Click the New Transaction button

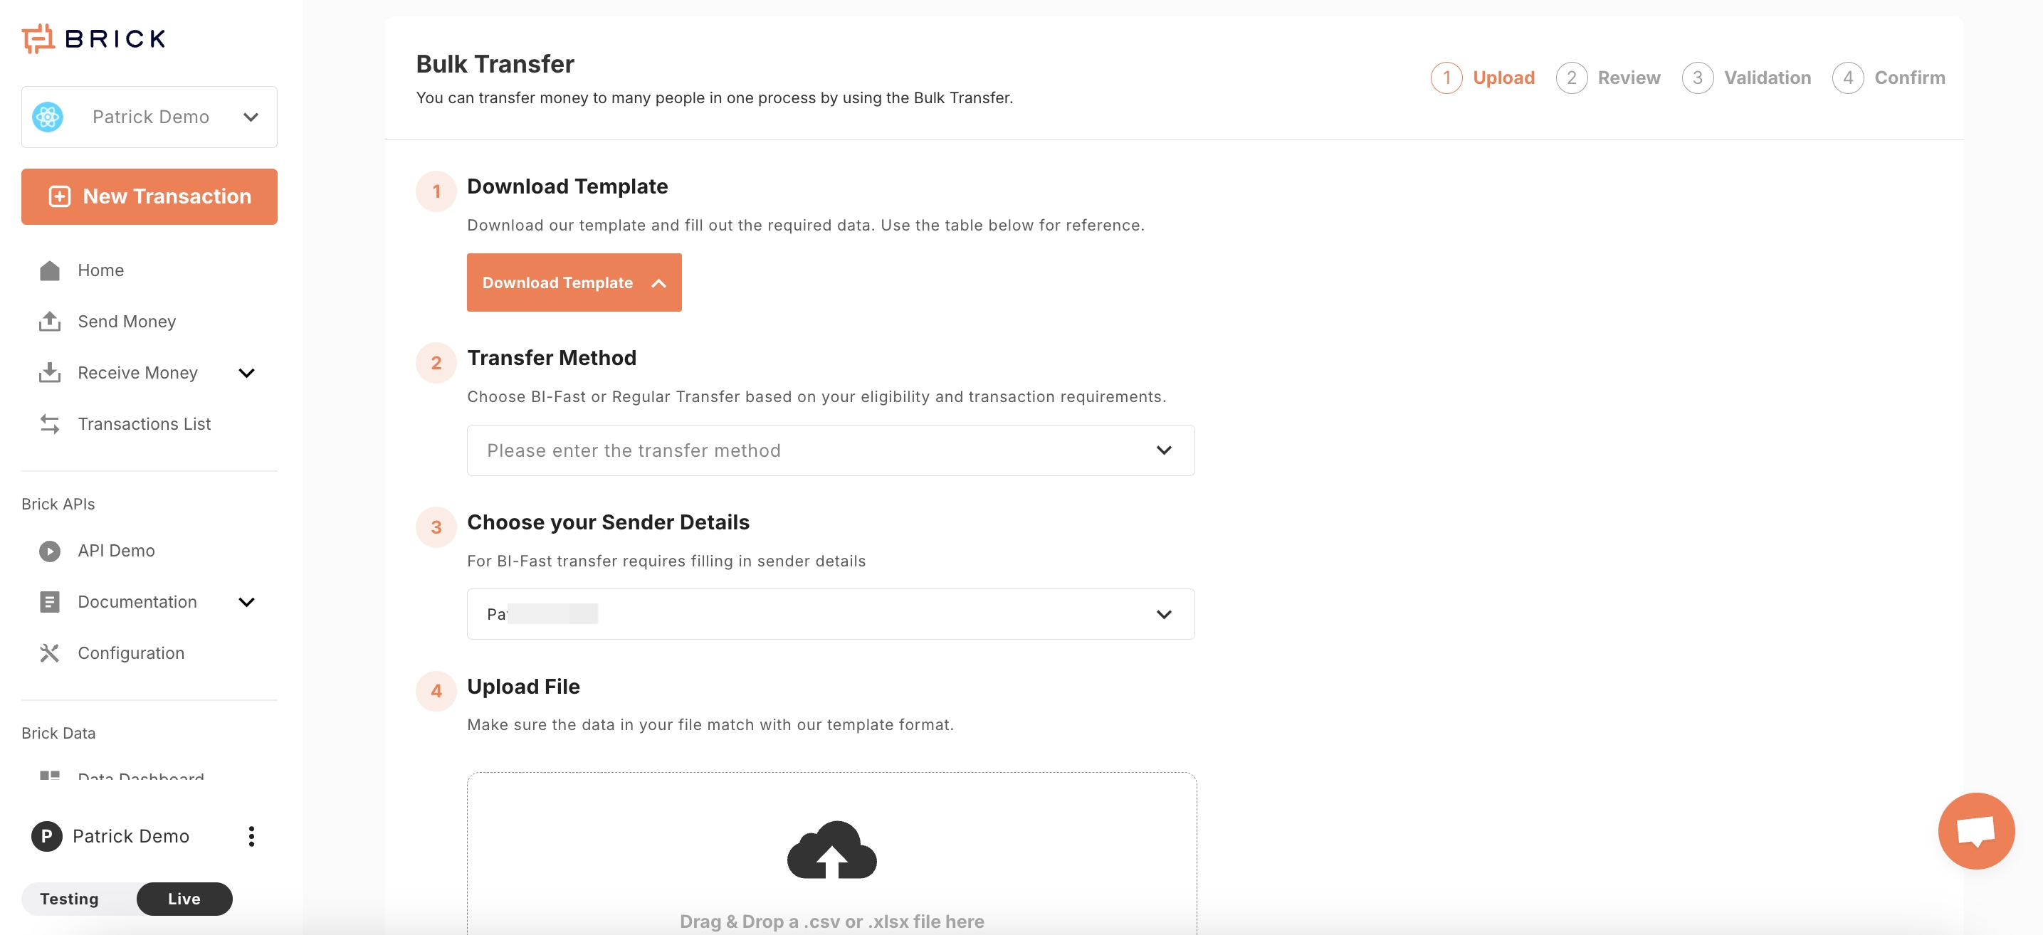coord(149,196)
